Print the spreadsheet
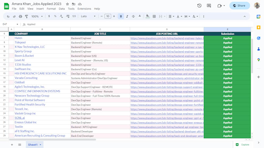The image size is (264, 148). coord(20,16)
